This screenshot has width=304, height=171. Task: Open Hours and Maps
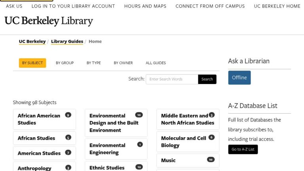click(145, 6)
